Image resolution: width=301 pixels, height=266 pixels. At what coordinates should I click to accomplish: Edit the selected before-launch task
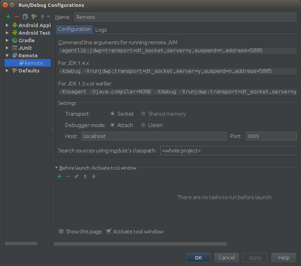click(76, 176)
